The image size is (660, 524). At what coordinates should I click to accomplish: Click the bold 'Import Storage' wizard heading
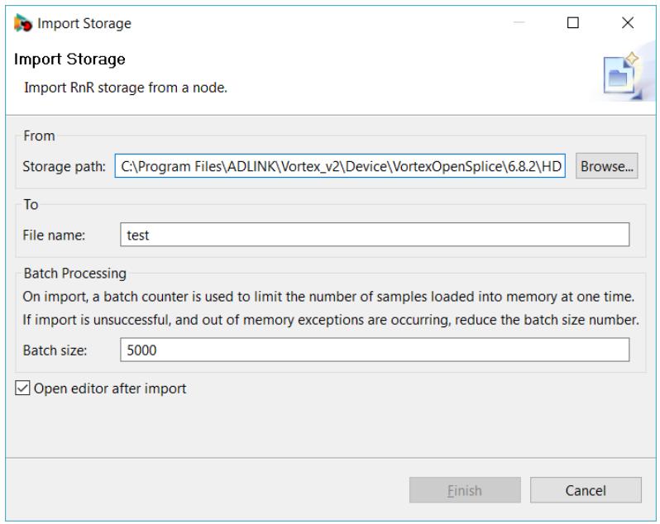point(69,60)
